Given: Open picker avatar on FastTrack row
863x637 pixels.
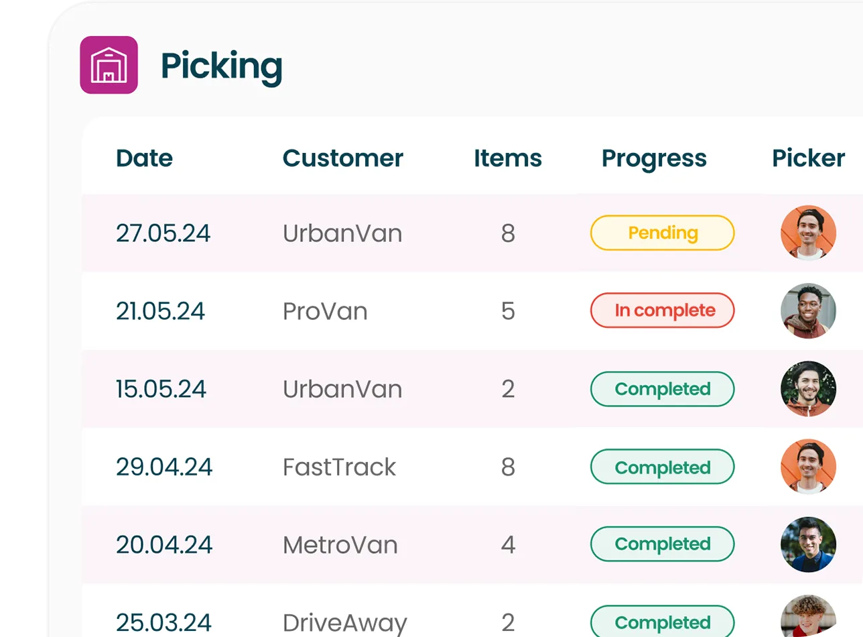Looking at the screenshot, I should tap(808, 467).
